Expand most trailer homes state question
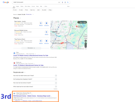Screen dimensions: 135x102 [35, 87]
